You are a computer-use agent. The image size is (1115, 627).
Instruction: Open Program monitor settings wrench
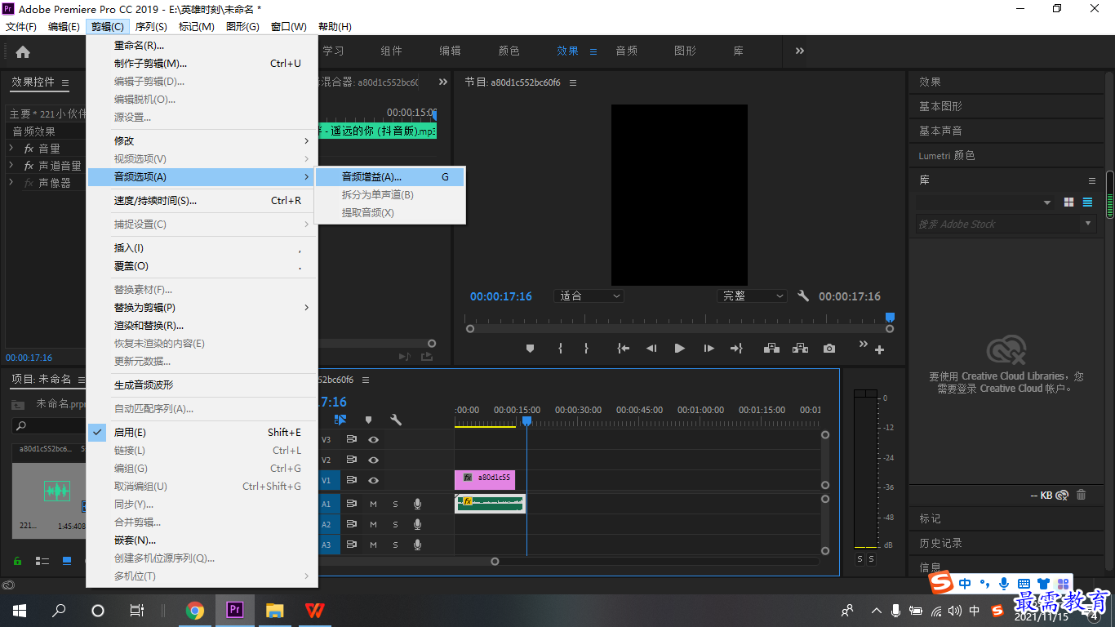[x=803, y=296]
